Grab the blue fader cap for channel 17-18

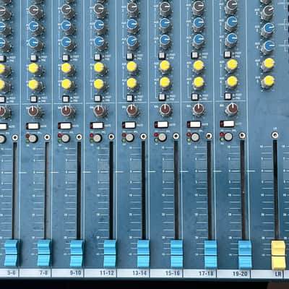point(211,254)
